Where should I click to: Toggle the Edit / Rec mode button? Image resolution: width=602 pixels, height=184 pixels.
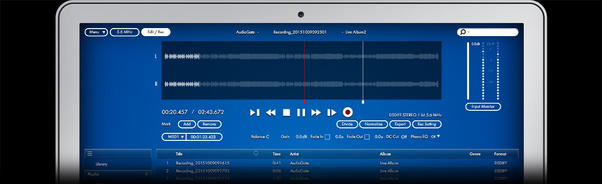(156, 32)
